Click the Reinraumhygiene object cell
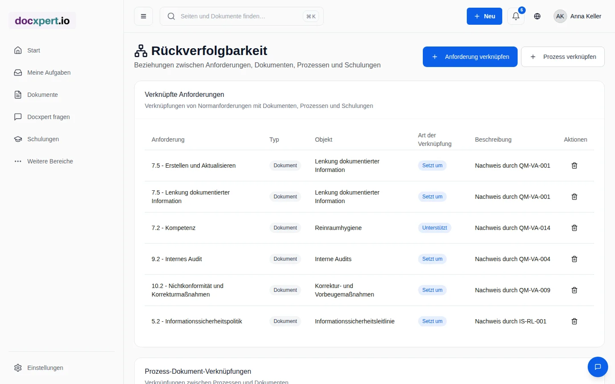The width and height of the screenshot is (615, 384). (338, 228)
